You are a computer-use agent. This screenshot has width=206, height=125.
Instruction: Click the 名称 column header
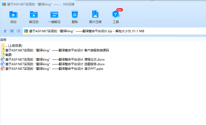coord(3,40)
